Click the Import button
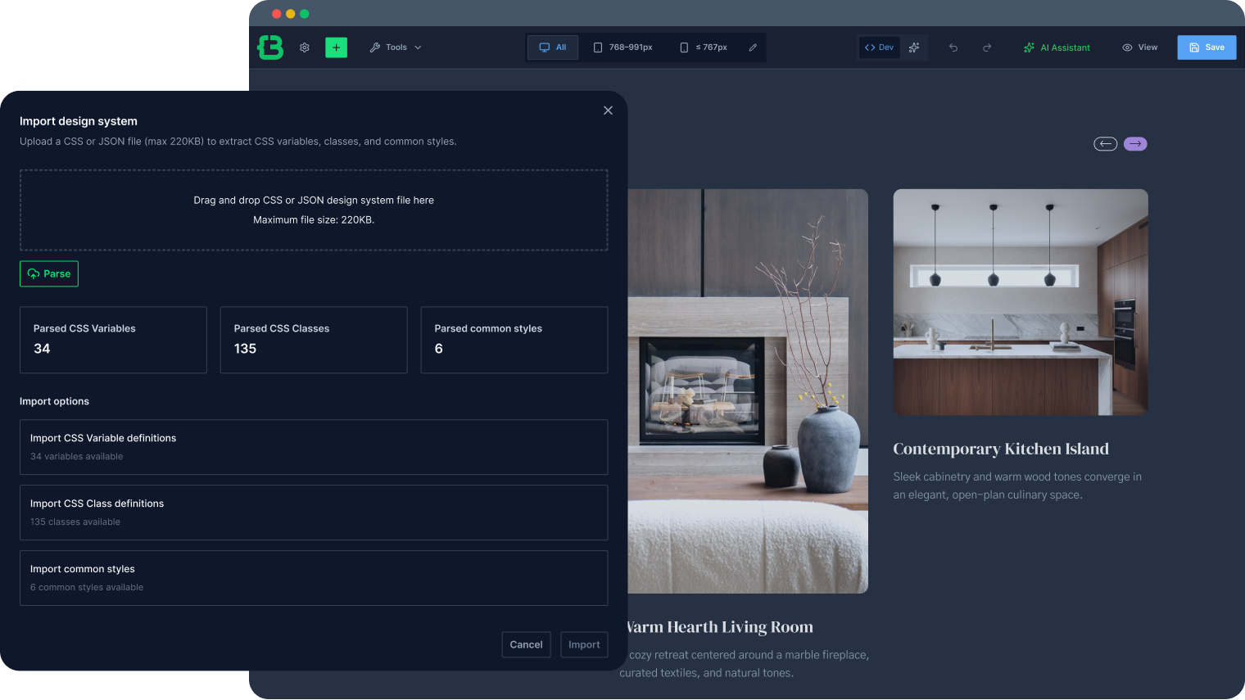This screenshot has height=700, width=1245. tap(584, 644)
